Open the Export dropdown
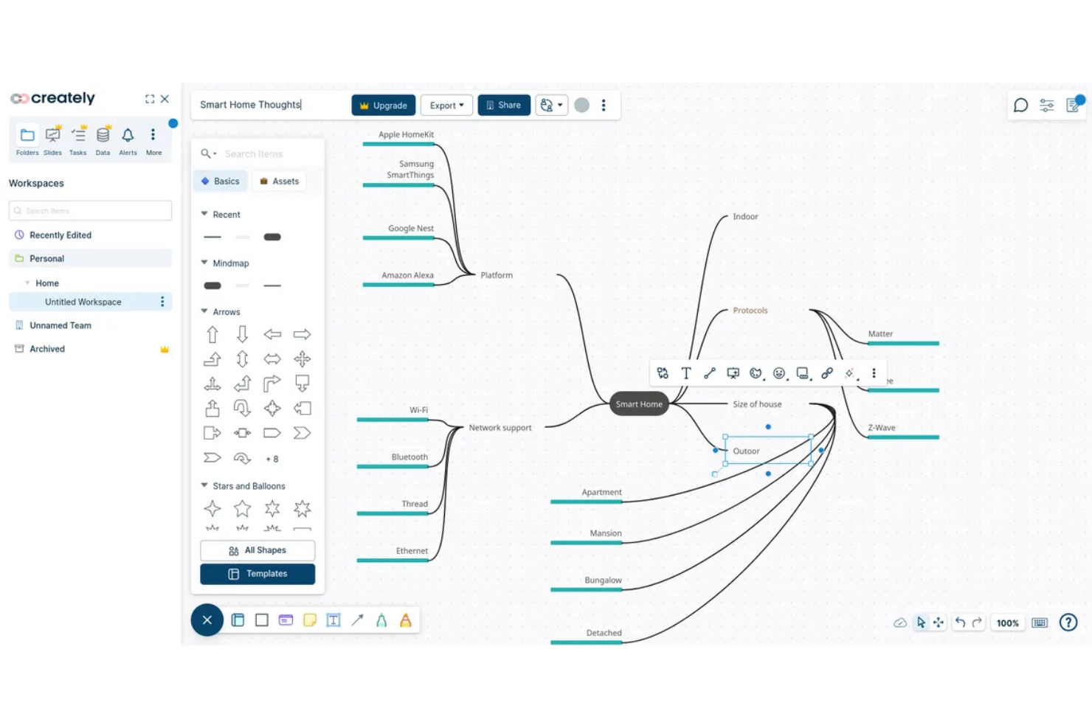Viewport: 1092px width, 728px height. pyautogui.click(x=446, y=105)
